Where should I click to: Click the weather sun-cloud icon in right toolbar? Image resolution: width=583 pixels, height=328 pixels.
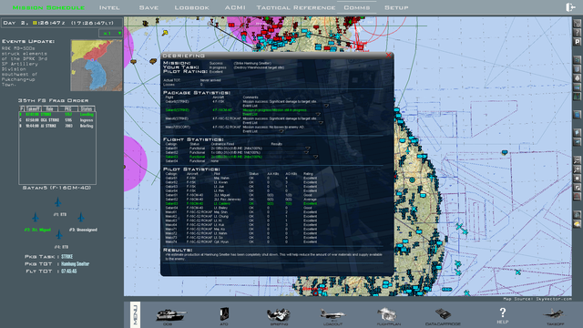[577, 224]
